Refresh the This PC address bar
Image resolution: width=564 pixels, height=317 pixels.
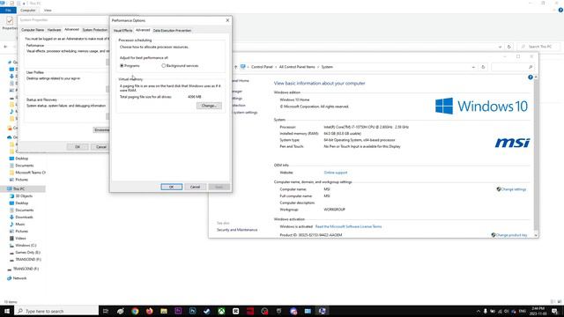508,47
